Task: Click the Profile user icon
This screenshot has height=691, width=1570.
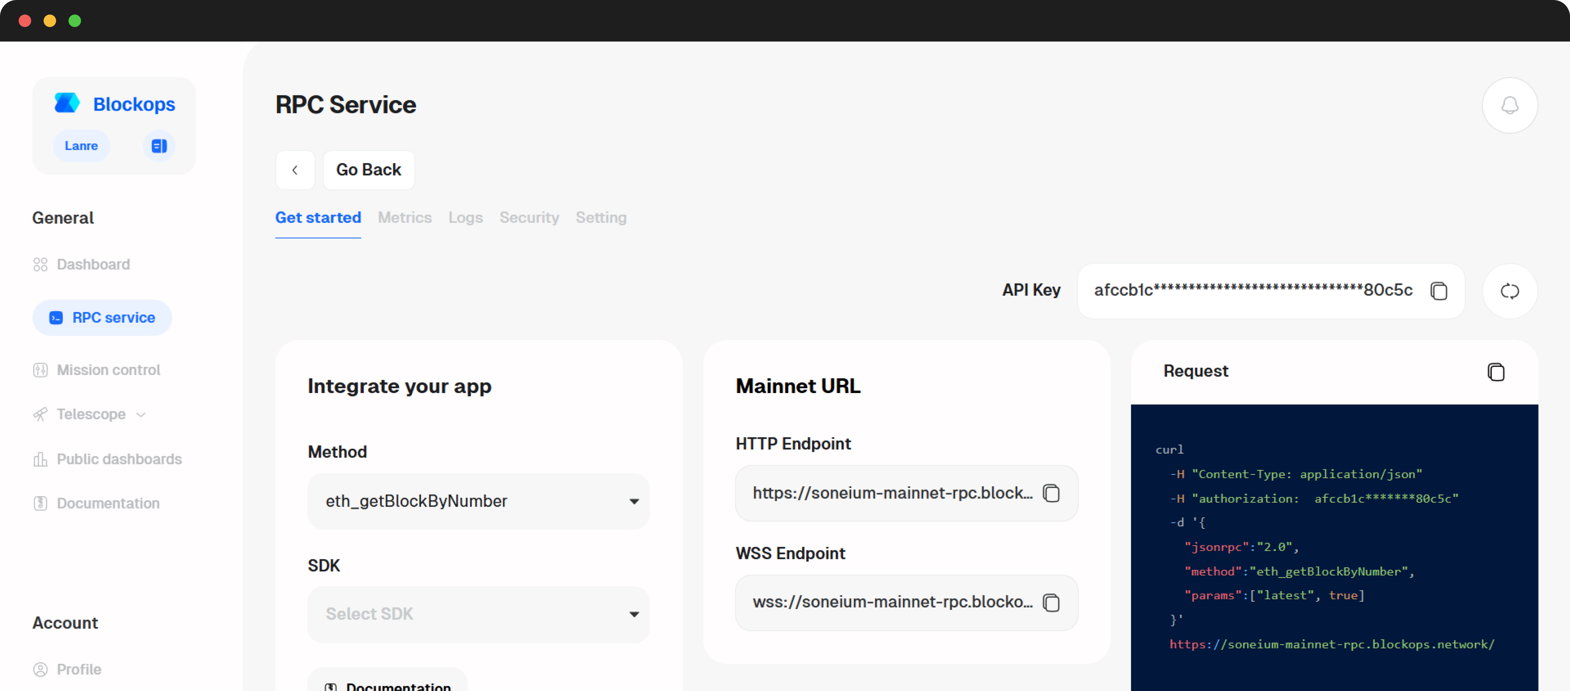Action: [40, 670]
